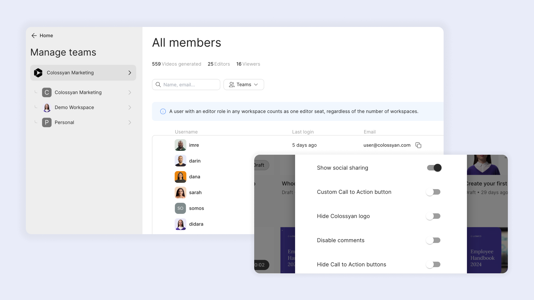
Task: Toggle Disable comments on
Action: click(x=433, y=240)
